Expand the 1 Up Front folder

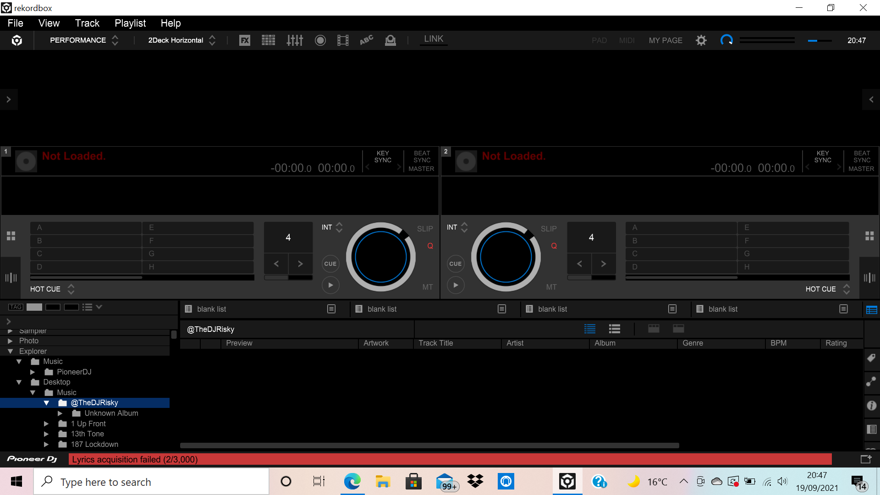tap(46, 424)
